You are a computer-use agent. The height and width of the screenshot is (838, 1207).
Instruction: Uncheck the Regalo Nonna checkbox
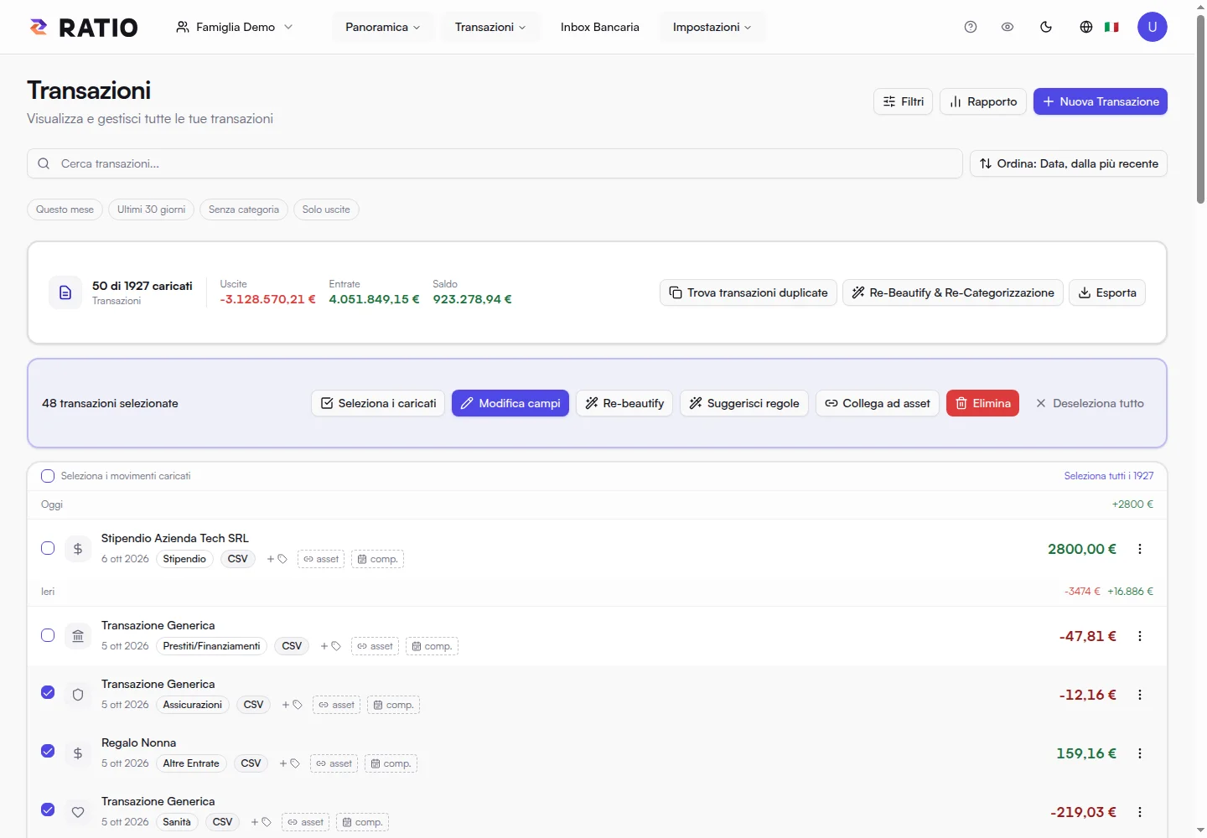coord(48,751)
